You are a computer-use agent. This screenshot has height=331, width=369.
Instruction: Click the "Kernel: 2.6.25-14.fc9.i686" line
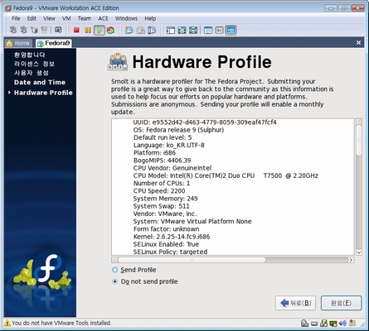click(x=172, y=237)
